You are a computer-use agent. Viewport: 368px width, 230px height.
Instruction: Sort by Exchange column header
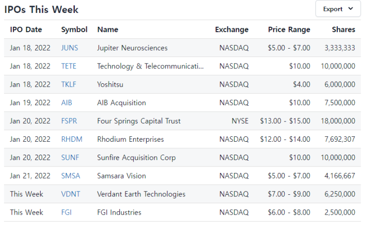232,30
